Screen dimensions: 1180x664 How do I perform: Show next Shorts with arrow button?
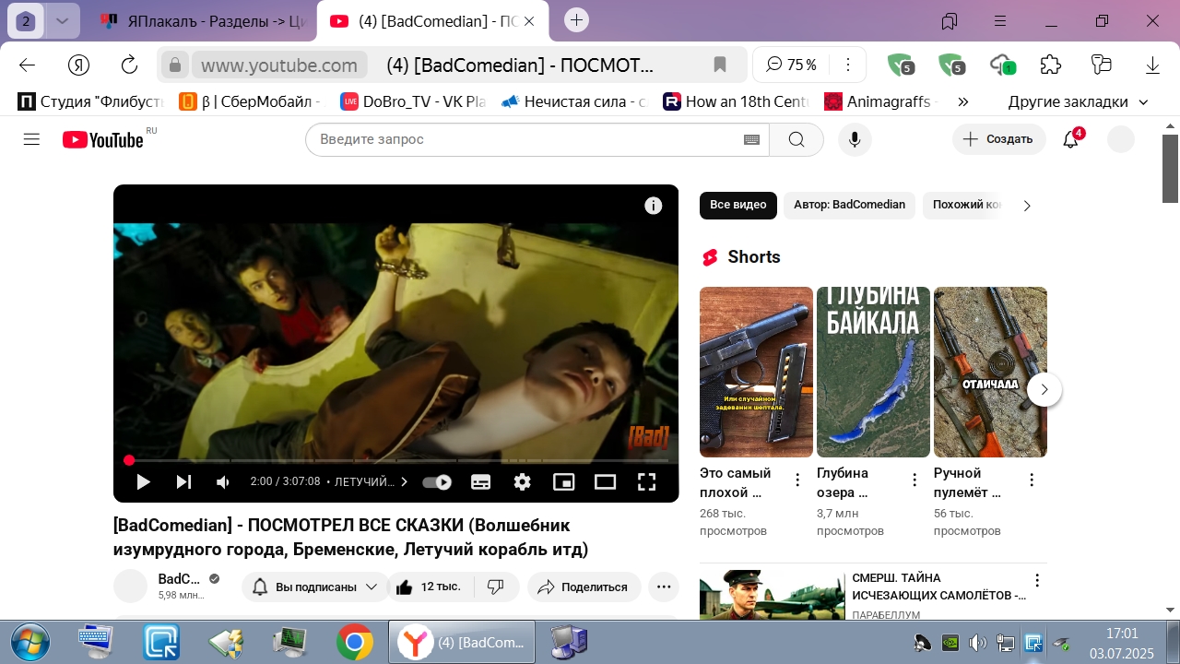[1044, 389]
